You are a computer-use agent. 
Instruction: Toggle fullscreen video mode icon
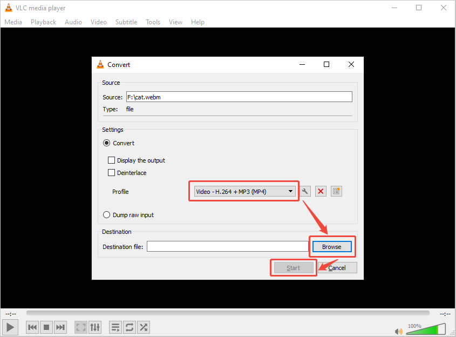[x=81, y=327]
